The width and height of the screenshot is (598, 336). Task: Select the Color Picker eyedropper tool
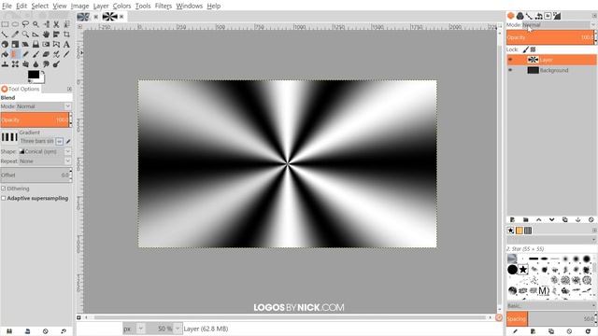point(15,35)
